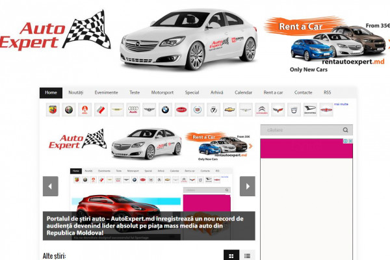The width and height of the screenshot is (390, 260).
Task: Open the Alfa Romeo brand logo
Action: click(x=69, y=109)
